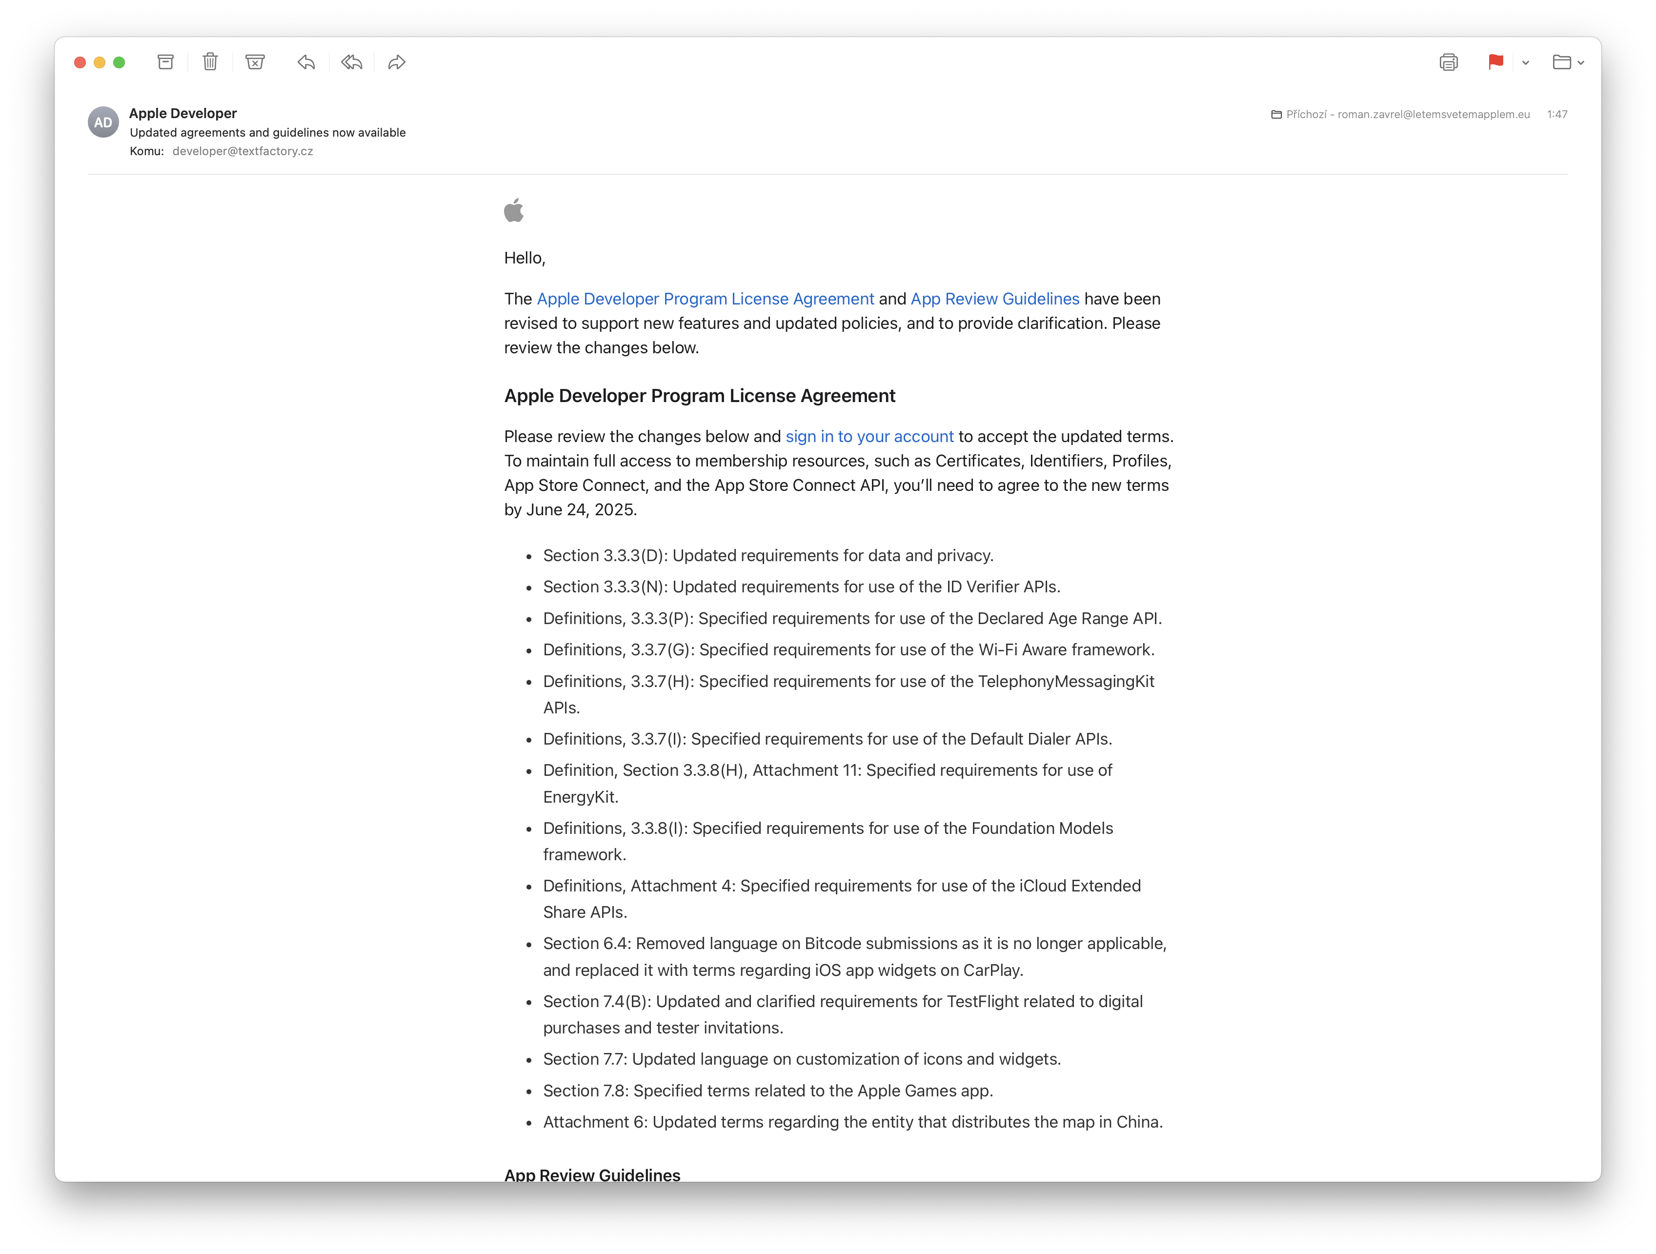
Task: Forward this email message
Action: 397,62
